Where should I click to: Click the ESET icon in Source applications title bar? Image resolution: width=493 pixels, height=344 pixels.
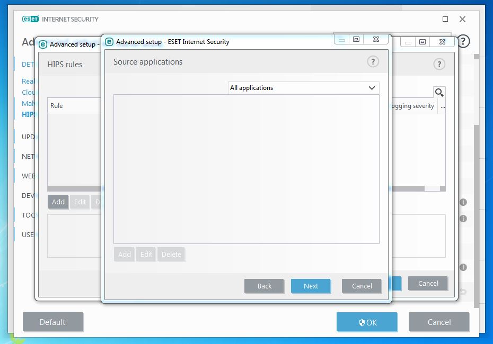(x=109, y=42)
